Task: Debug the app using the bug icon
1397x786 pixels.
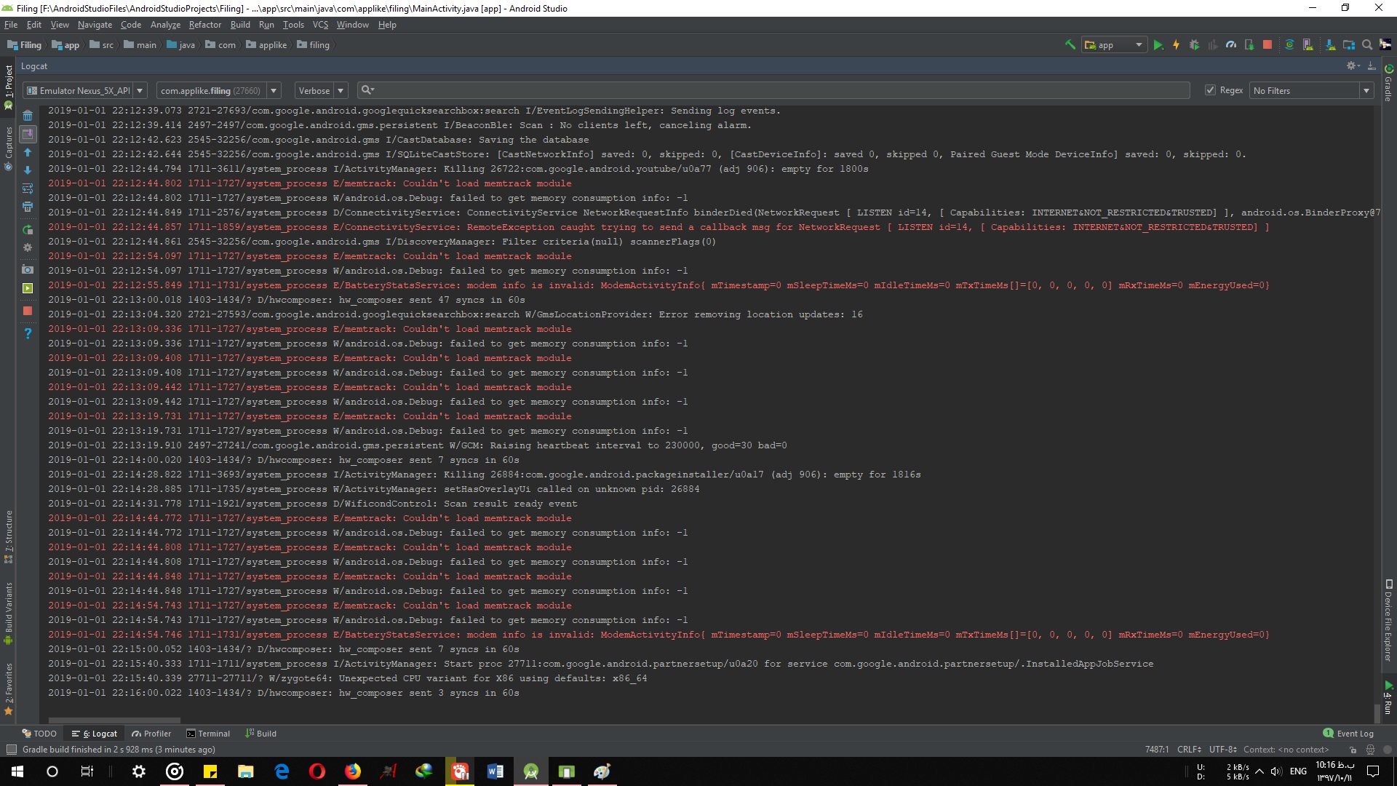Action: [1194, 44]
